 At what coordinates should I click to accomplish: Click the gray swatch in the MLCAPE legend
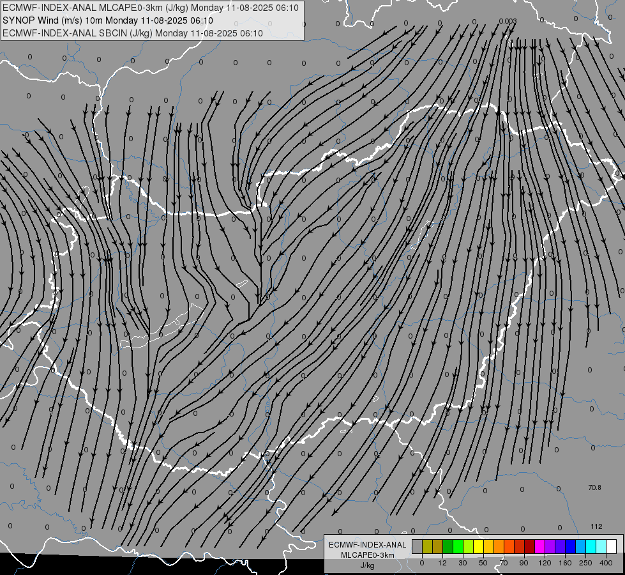pyautogui.click(x=418, y=546)
